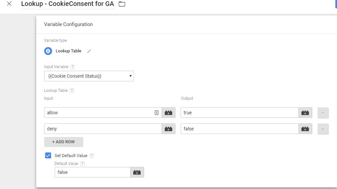Click the + ADD ROW button
Image resolution: width=337 pixels, height=189 pixels.
[64, 142]
